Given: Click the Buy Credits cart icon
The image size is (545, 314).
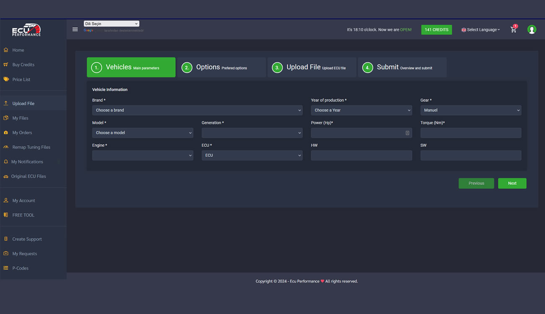Looking at the screenshot, I should click(6, 65).
